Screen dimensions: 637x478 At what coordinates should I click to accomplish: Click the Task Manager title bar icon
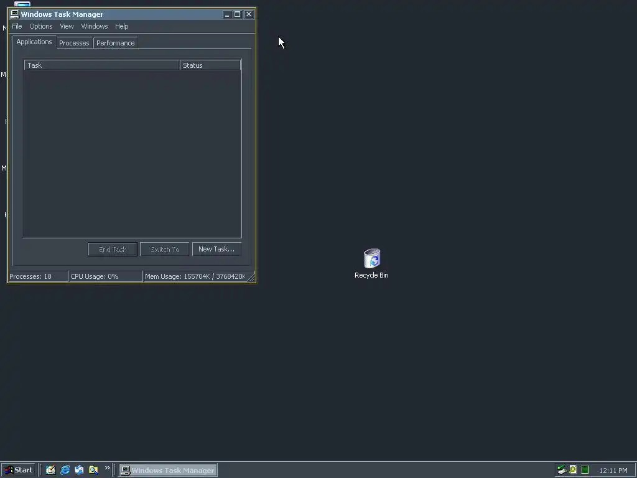(15, 14)
